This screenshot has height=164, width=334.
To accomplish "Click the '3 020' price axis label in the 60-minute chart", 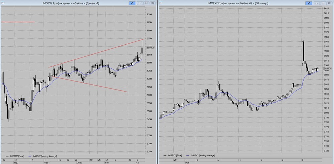I will click(326, 9).
